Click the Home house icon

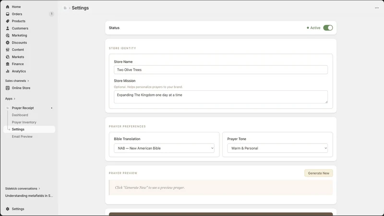click(8, 7)
